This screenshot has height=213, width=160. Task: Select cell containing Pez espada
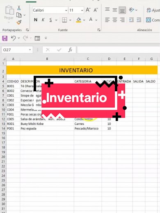tap(47, 129)
